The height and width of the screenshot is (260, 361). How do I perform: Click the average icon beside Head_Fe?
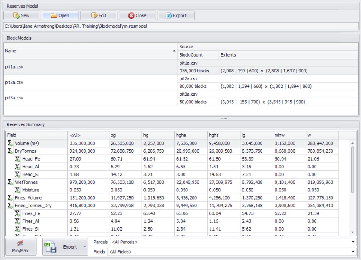click(17, 159)
